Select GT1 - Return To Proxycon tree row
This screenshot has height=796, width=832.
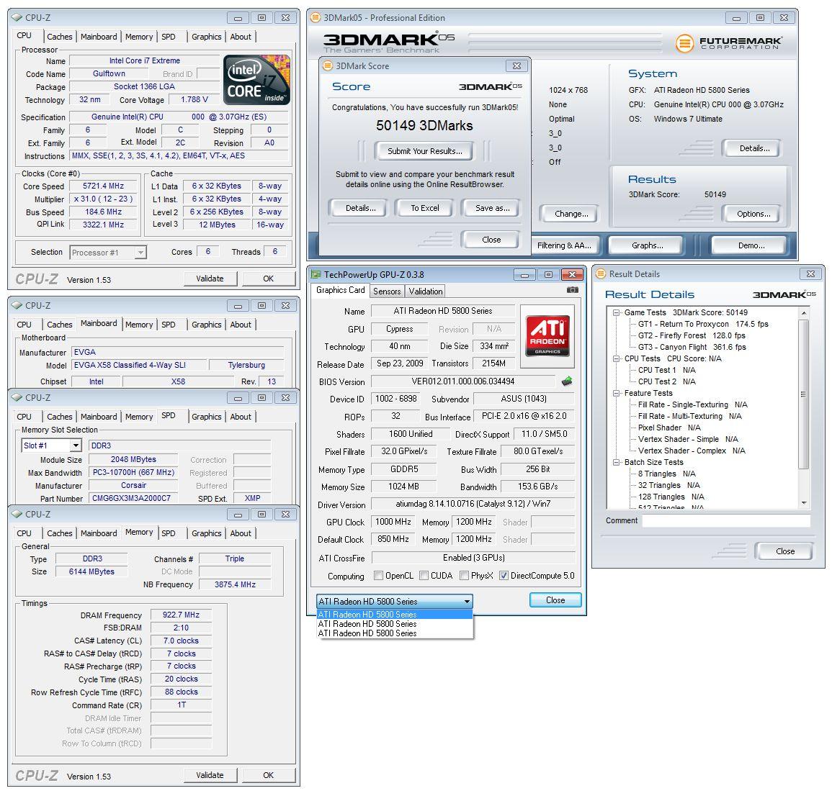point(703,324)
